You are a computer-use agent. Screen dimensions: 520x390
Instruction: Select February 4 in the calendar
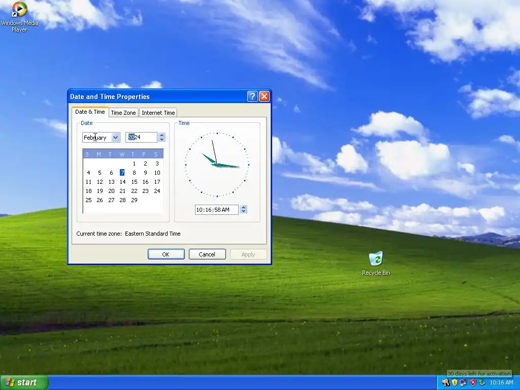click(88, 173)
